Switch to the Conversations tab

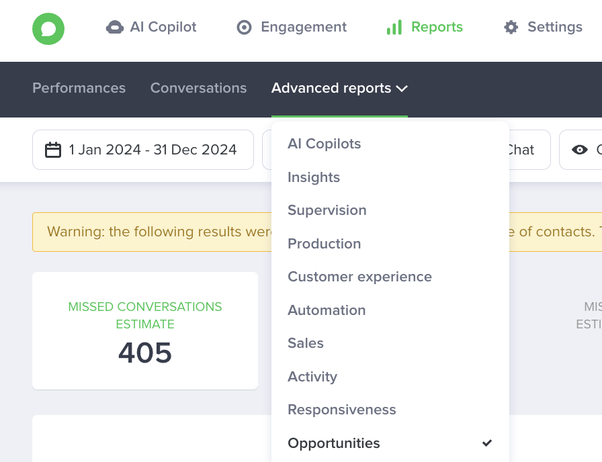pyautogui.click(x=198, y=88)
